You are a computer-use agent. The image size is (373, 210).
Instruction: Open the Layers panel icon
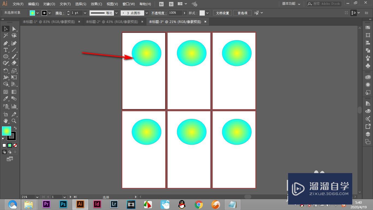click(368, 134)
